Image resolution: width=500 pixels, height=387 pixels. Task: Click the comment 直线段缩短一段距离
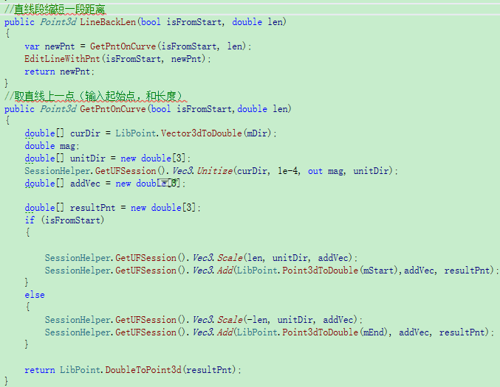(x=60, y=10)
